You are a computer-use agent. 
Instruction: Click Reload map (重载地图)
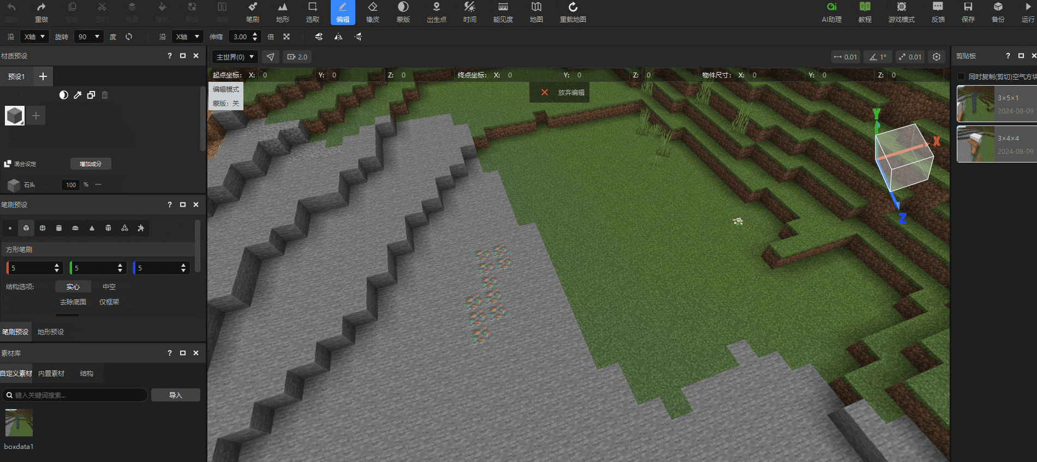pyautogui.click(x=573, y=12)
